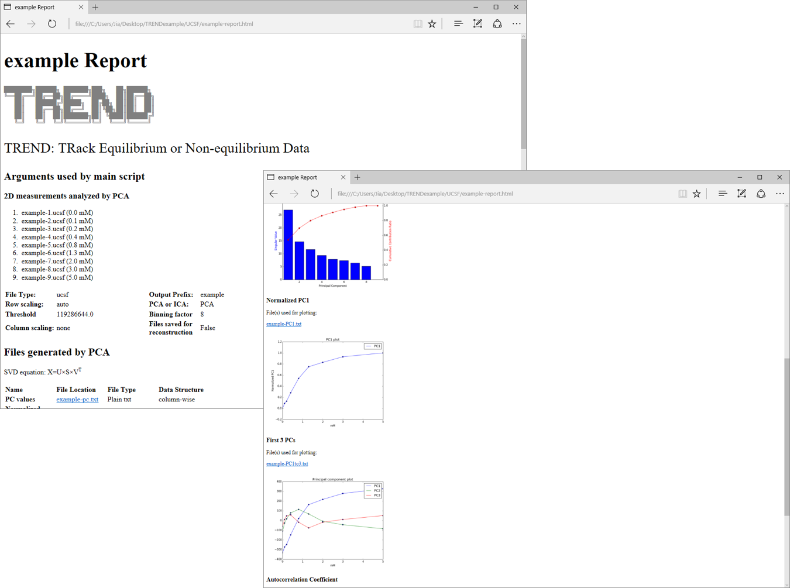790x588 pixels.
Task: Open a new tab in the background window
Action: tap(95, 7)
